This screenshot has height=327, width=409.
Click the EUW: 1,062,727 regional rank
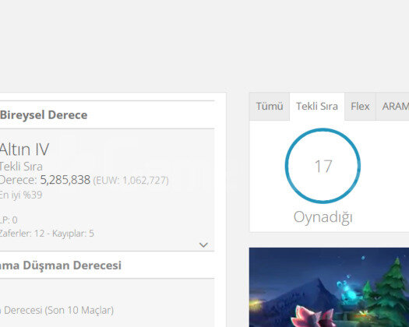point(131,181)
